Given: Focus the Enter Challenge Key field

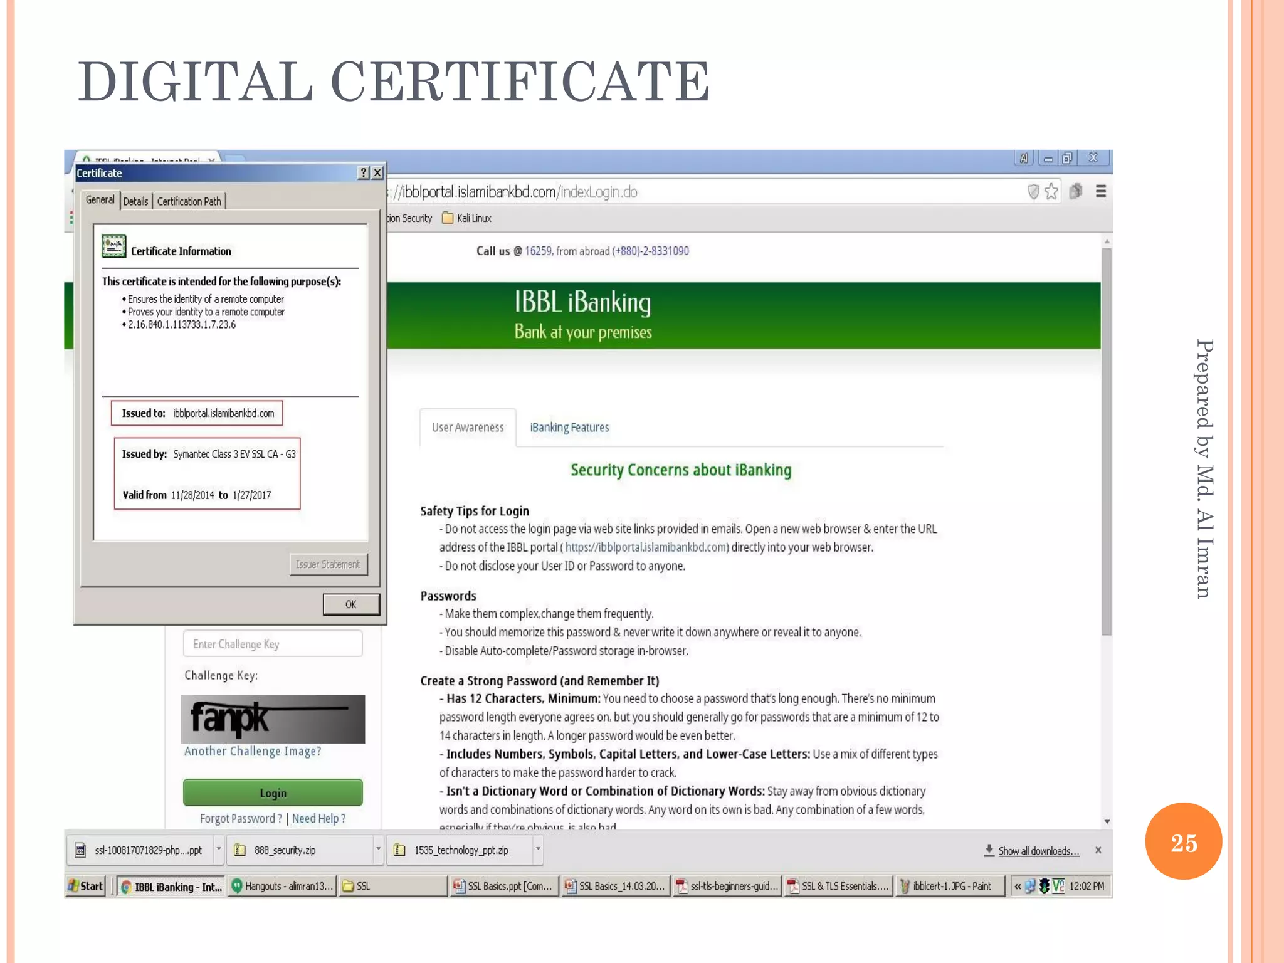Looking at the screenshot, I should [273, 644].
